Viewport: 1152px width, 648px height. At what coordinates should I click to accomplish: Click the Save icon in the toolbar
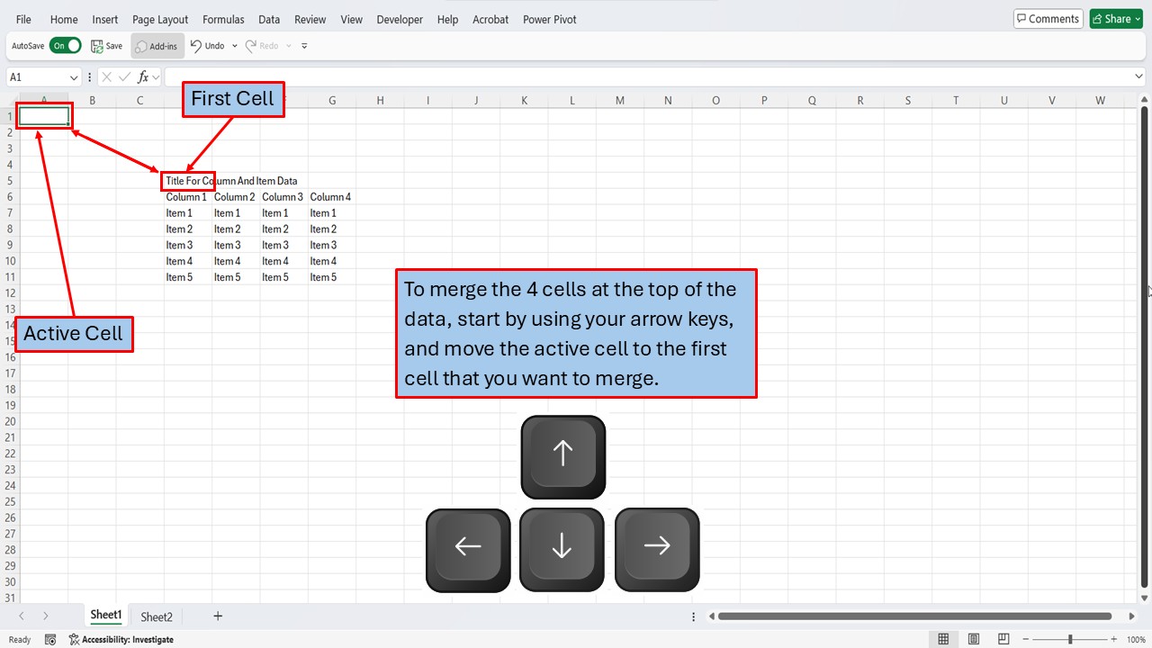[97, 46]
